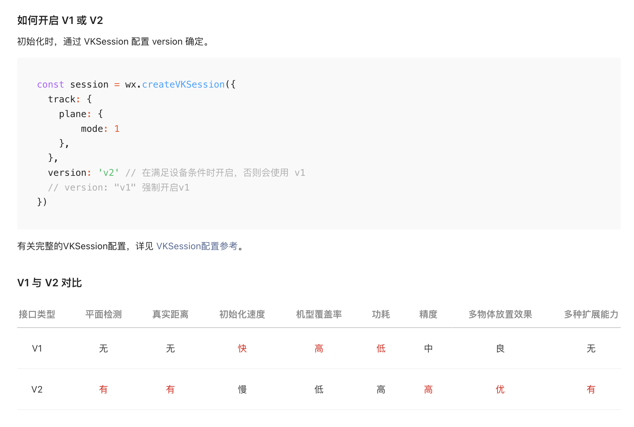
Task: Click the V2 row label cell
Action: click(37, 389)
